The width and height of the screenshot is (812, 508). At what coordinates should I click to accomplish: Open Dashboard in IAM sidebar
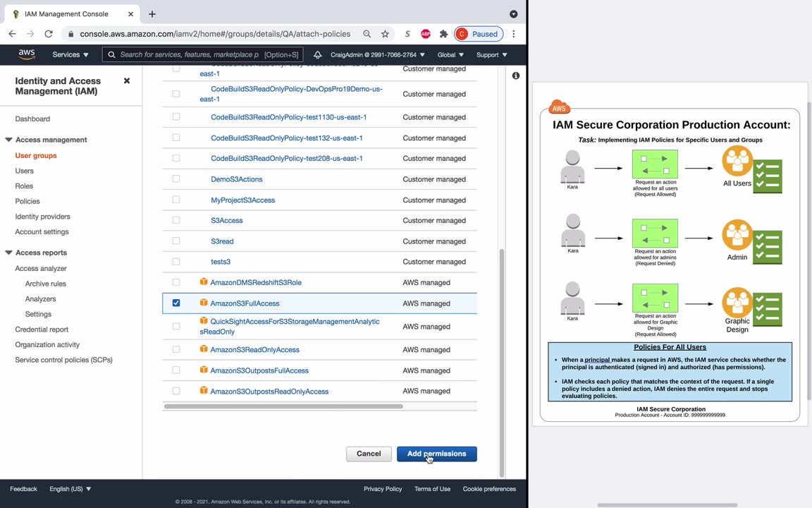click(x=32, y=119)
